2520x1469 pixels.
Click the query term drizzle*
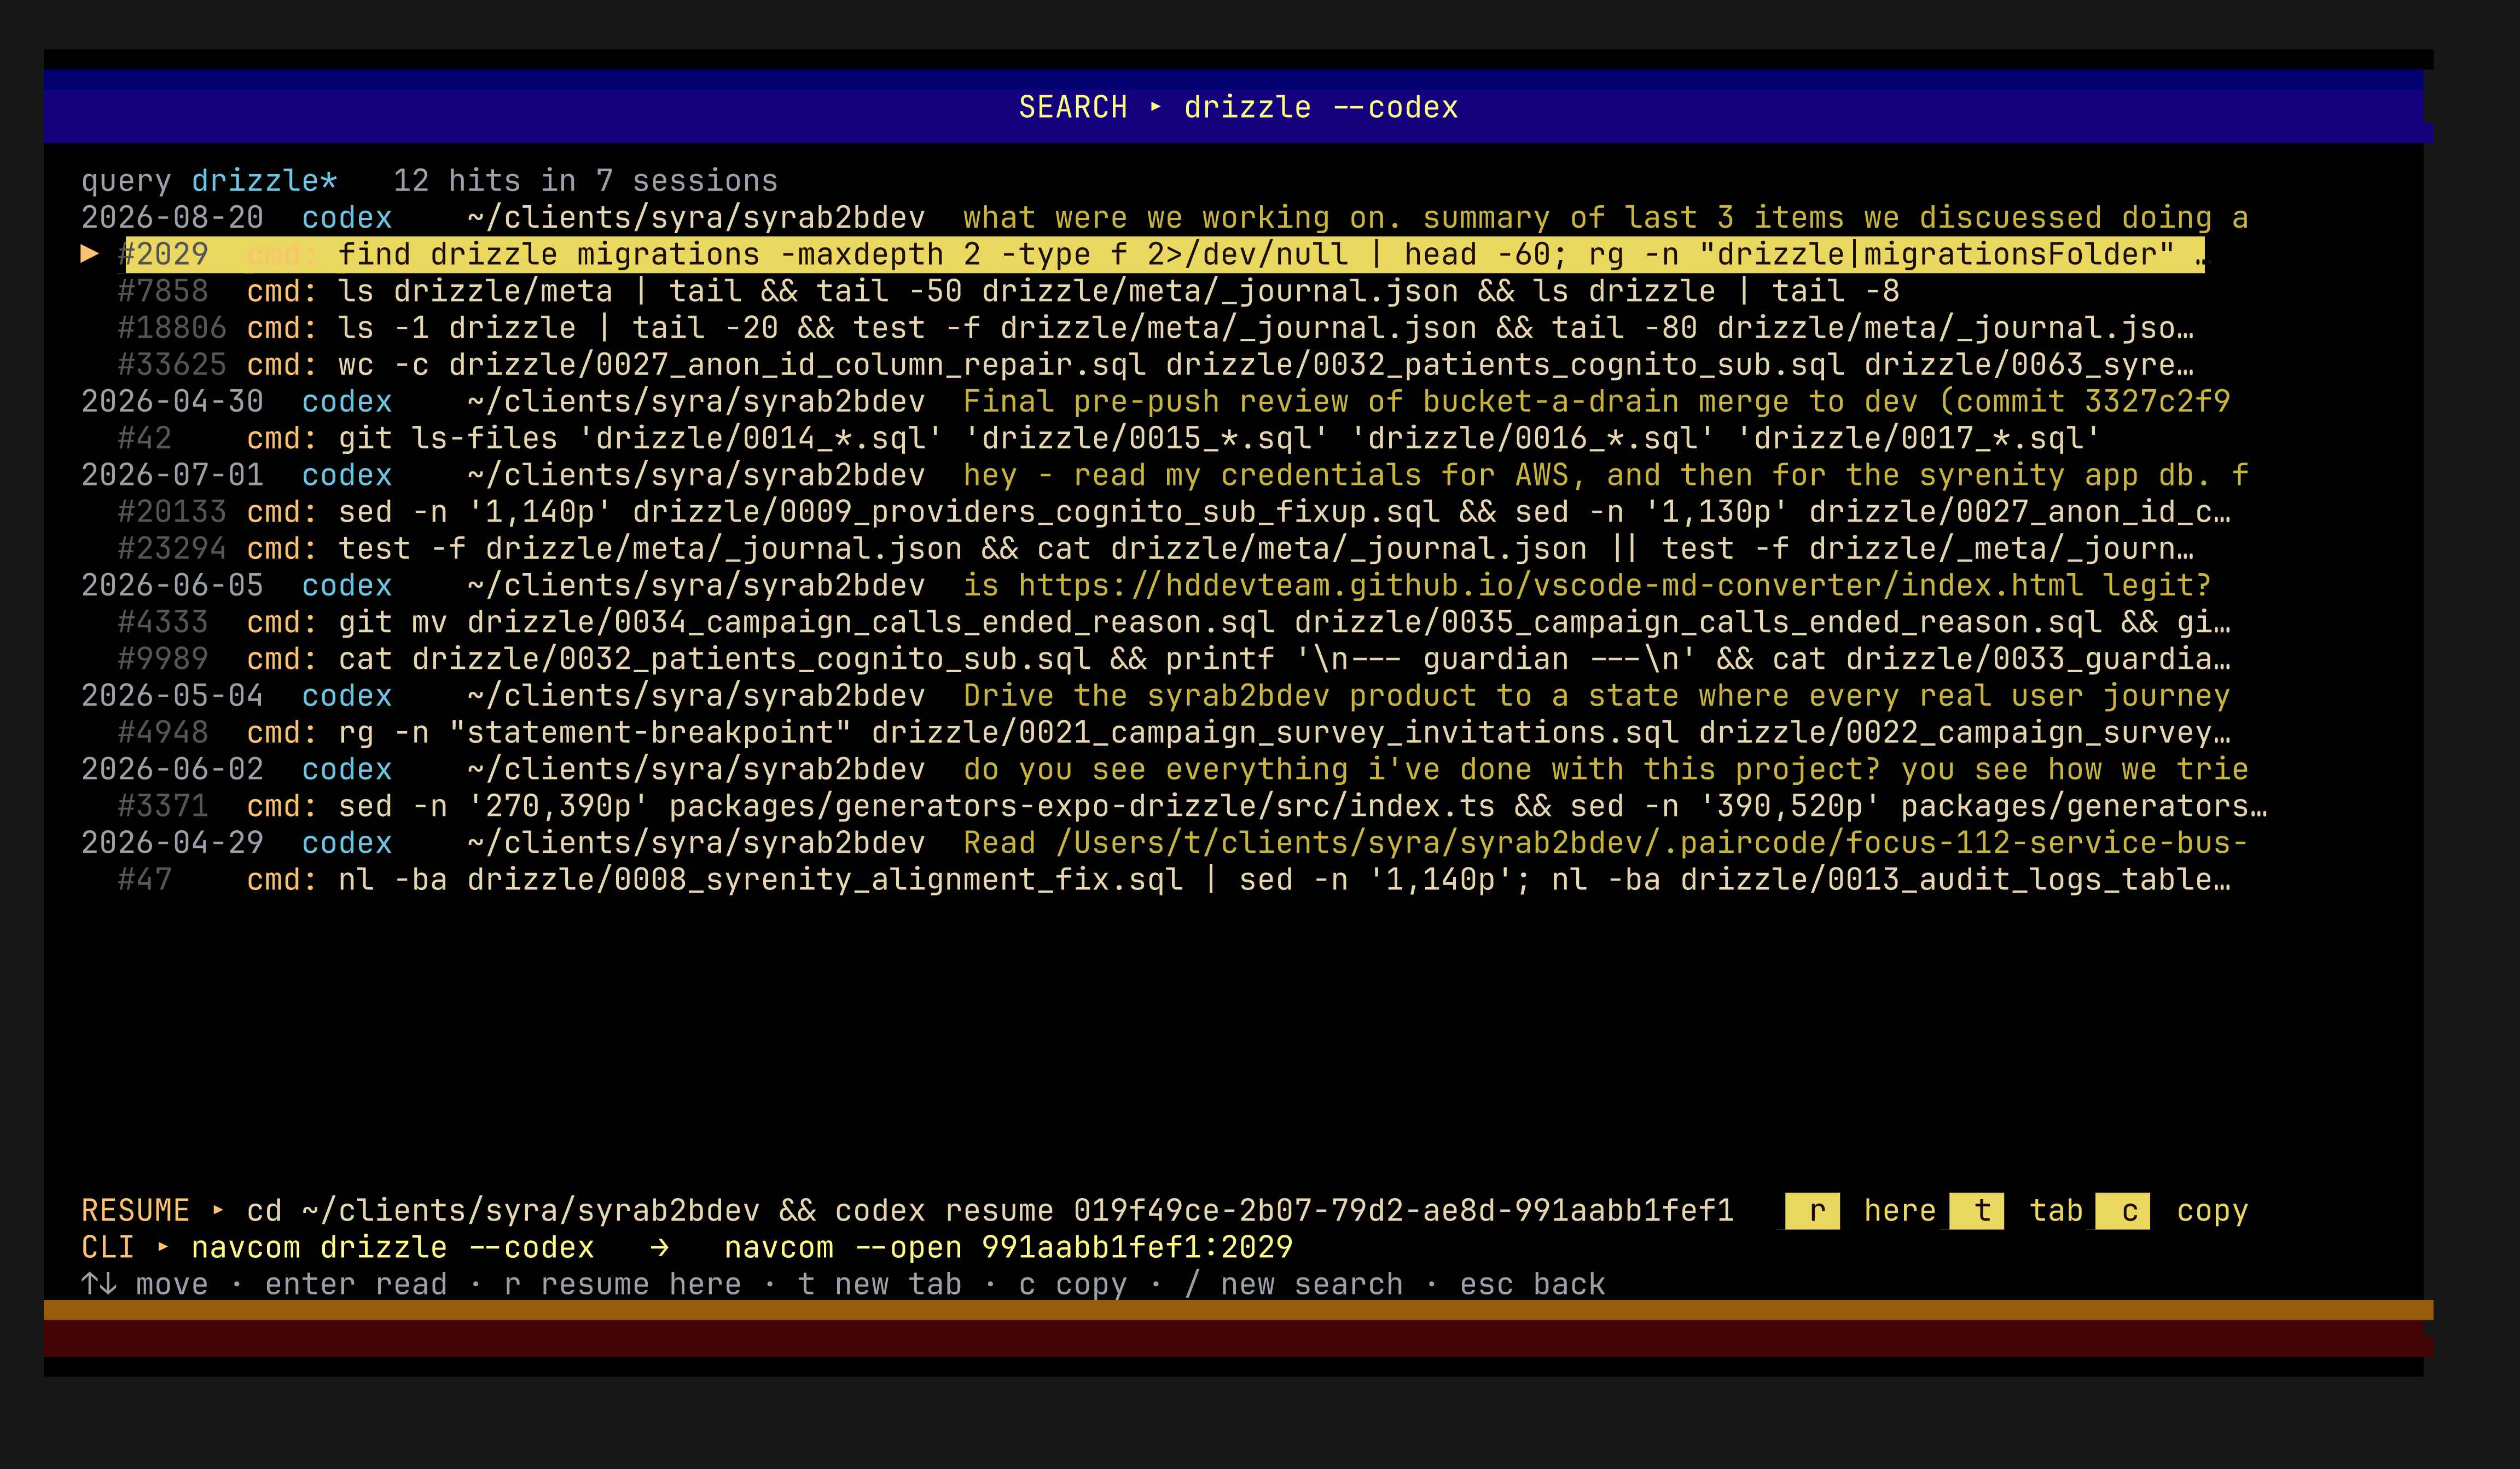(264, 181)
